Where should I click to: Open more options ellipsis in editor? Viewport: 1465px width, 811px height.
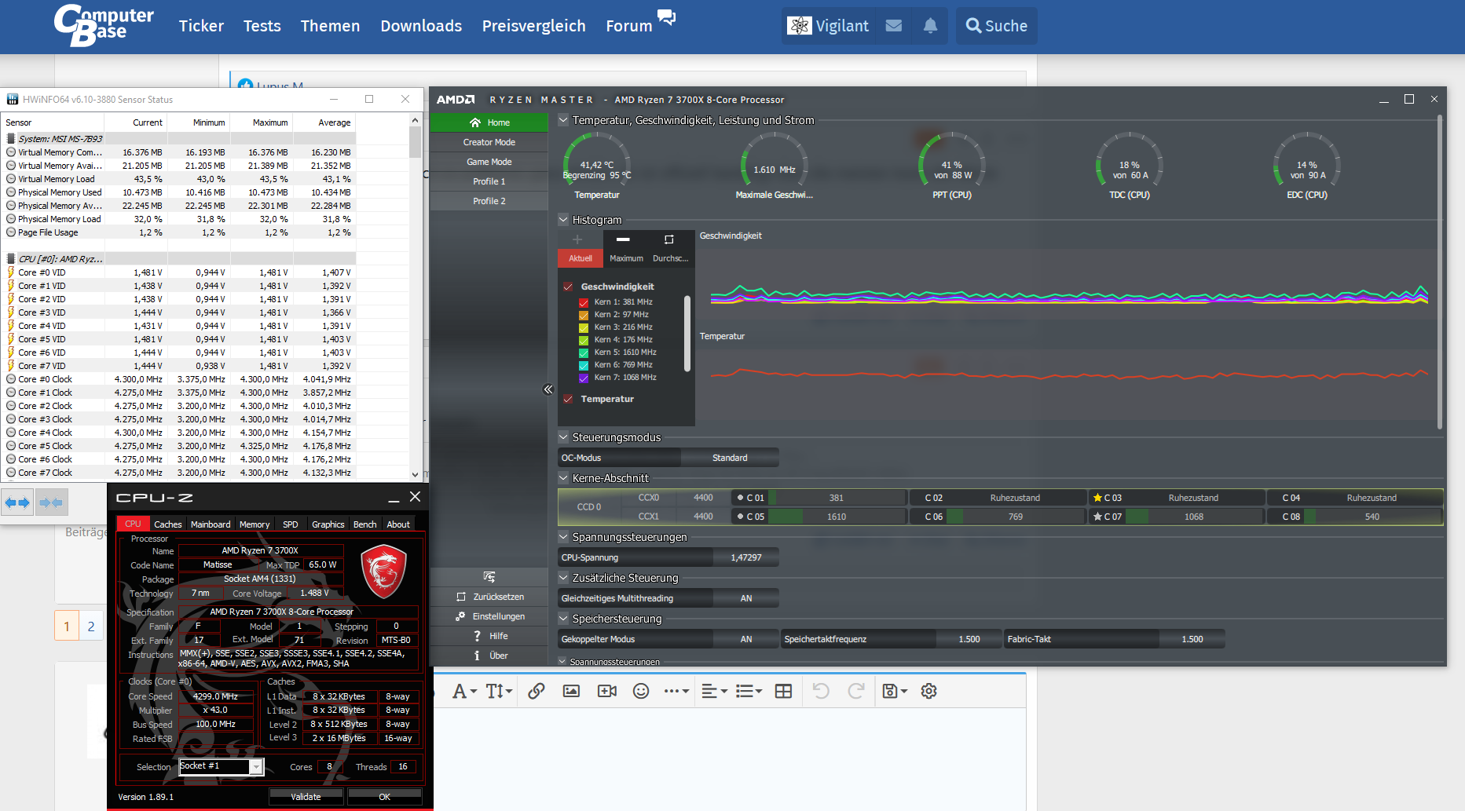click(676, 691)
